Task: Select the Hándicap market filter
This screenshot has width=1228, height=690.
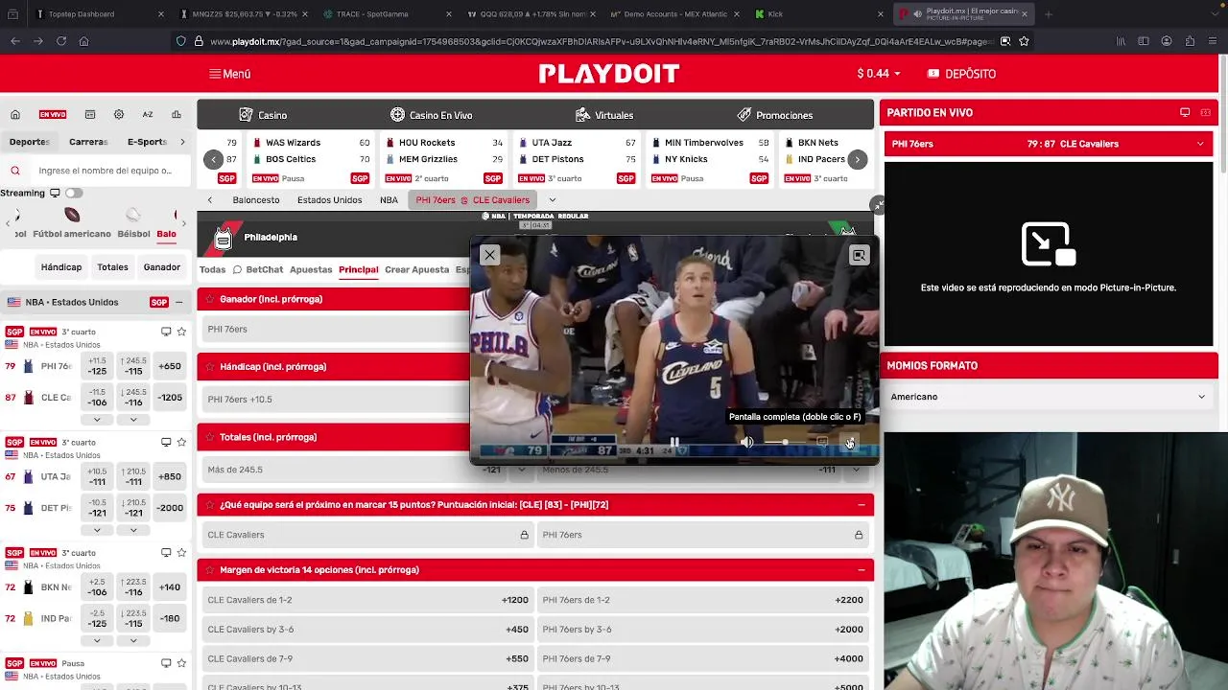Action: [x=61, y=267]
